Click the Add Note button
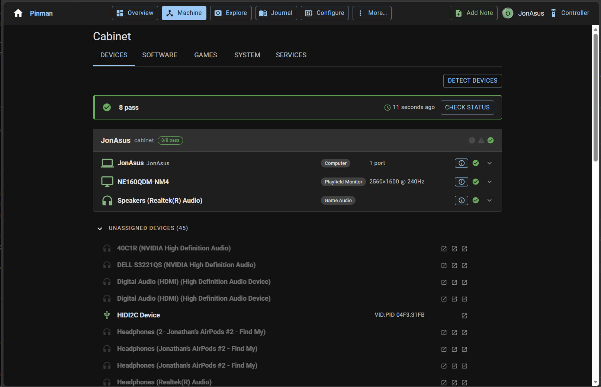This screenshot has width=601, height=387. [474, 13]
